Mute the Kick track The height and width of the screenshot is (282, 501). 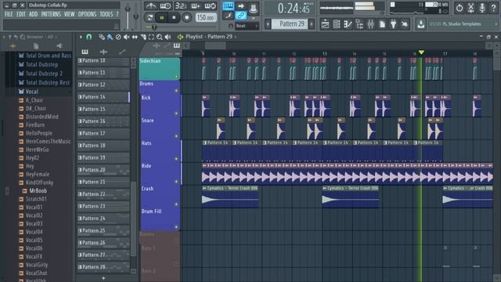point(176,113)
